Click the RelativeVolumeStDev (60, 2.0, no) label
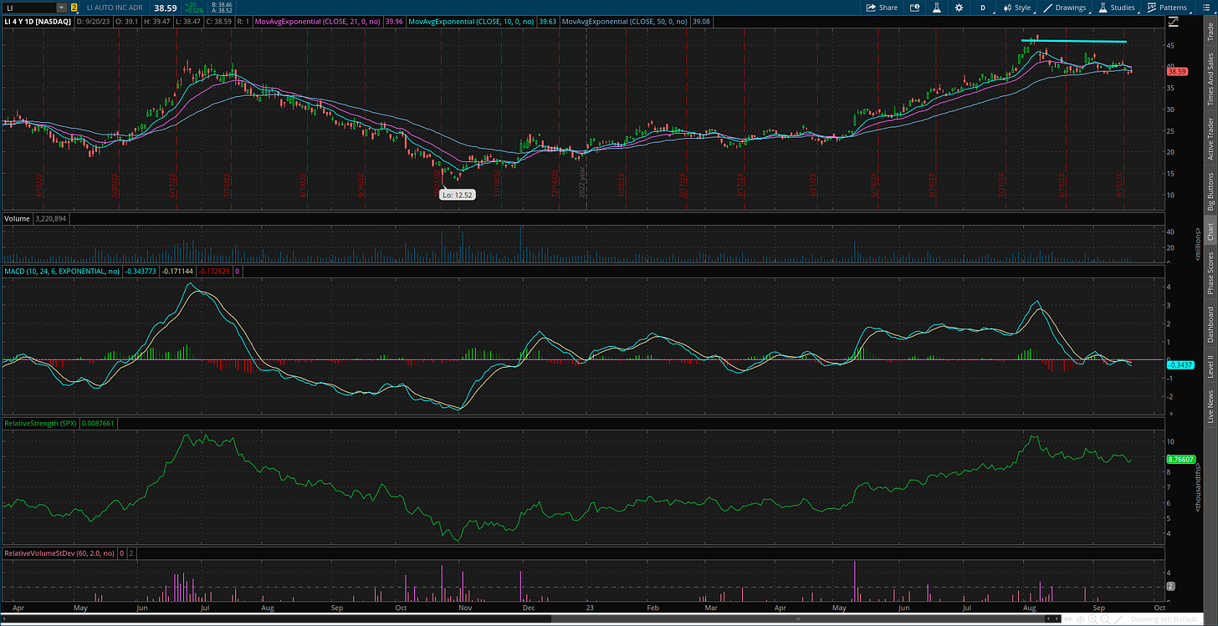1218x626 pixels. 59,553
